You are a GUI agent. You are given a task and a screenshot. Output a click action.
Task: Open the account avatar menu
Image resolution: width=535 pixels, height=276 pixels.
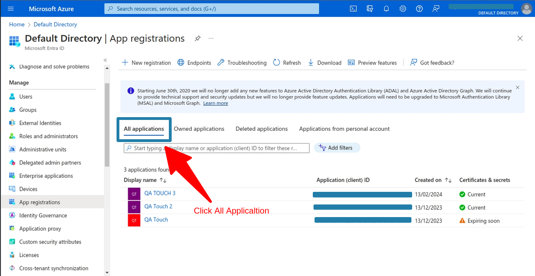(527, 9)
